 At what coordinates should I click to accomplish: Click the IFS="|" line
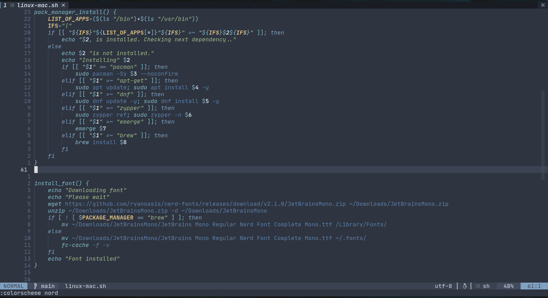(60, 26)
